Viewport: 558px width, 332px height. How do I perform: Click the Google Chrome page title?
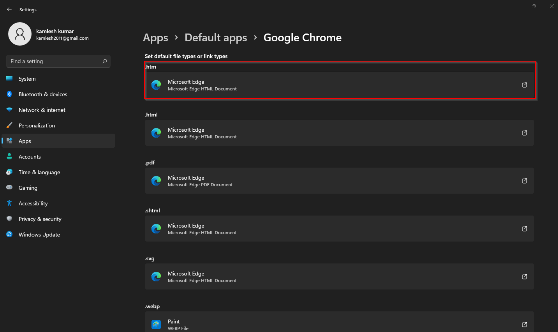303,38
